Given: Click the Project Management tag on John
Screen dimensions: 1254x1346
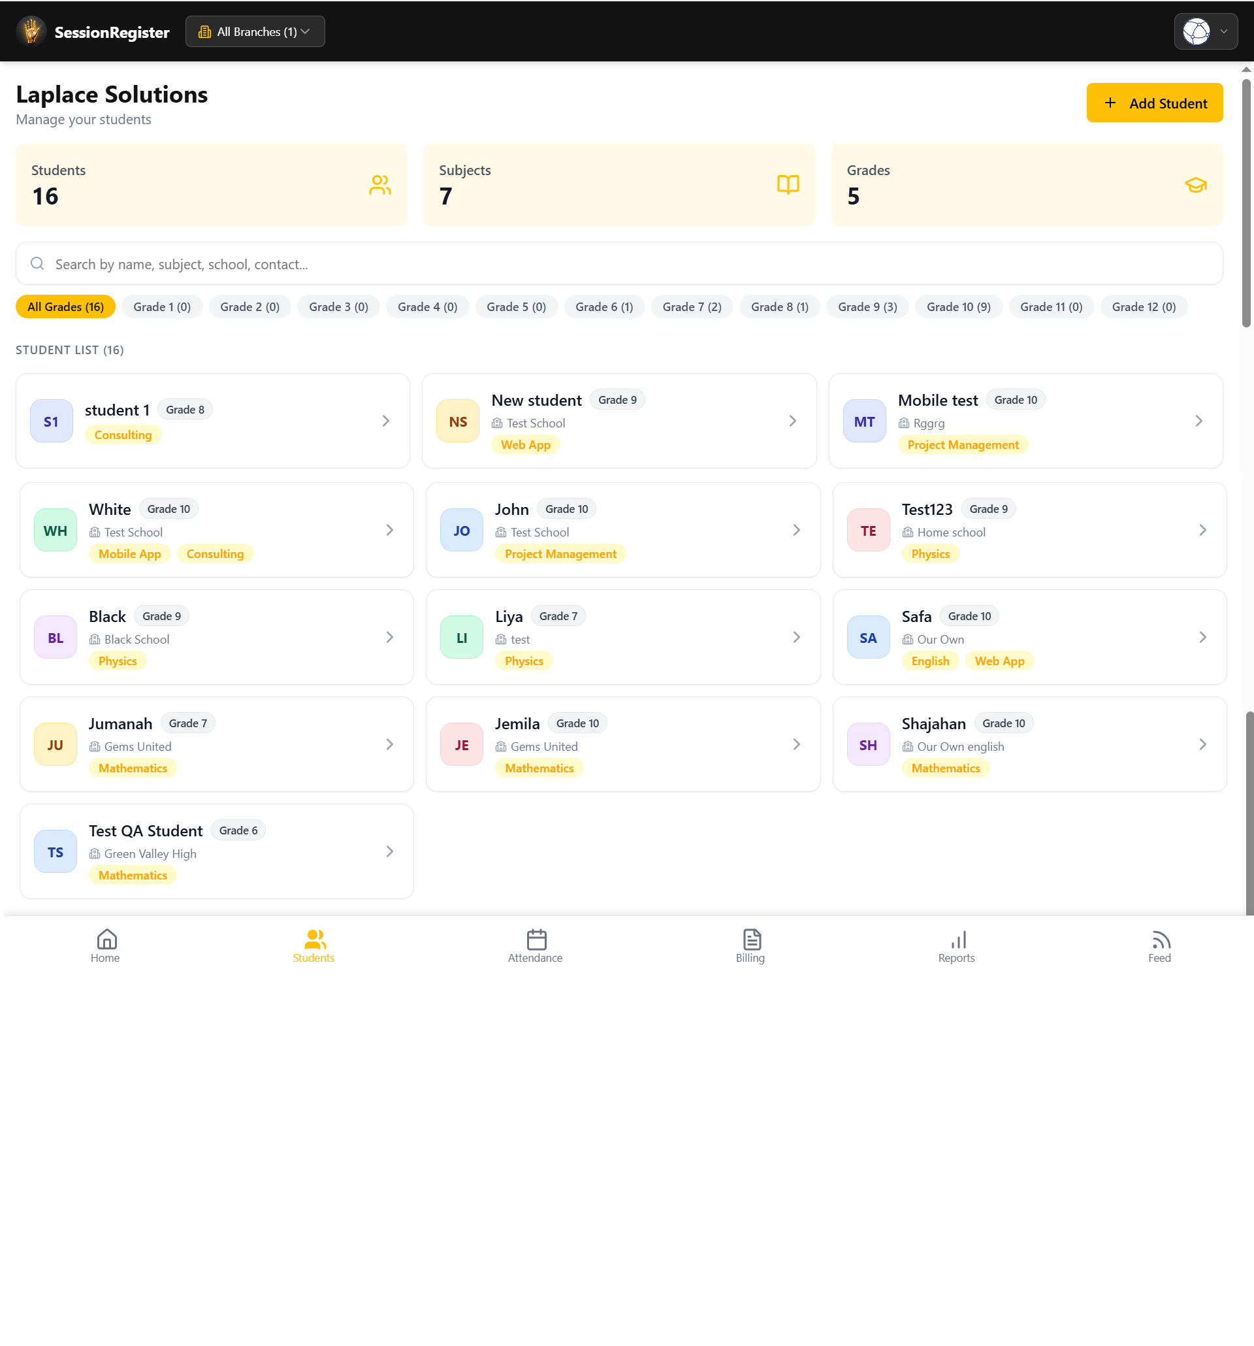Looking at the screenshot, I should coord(560,554).
